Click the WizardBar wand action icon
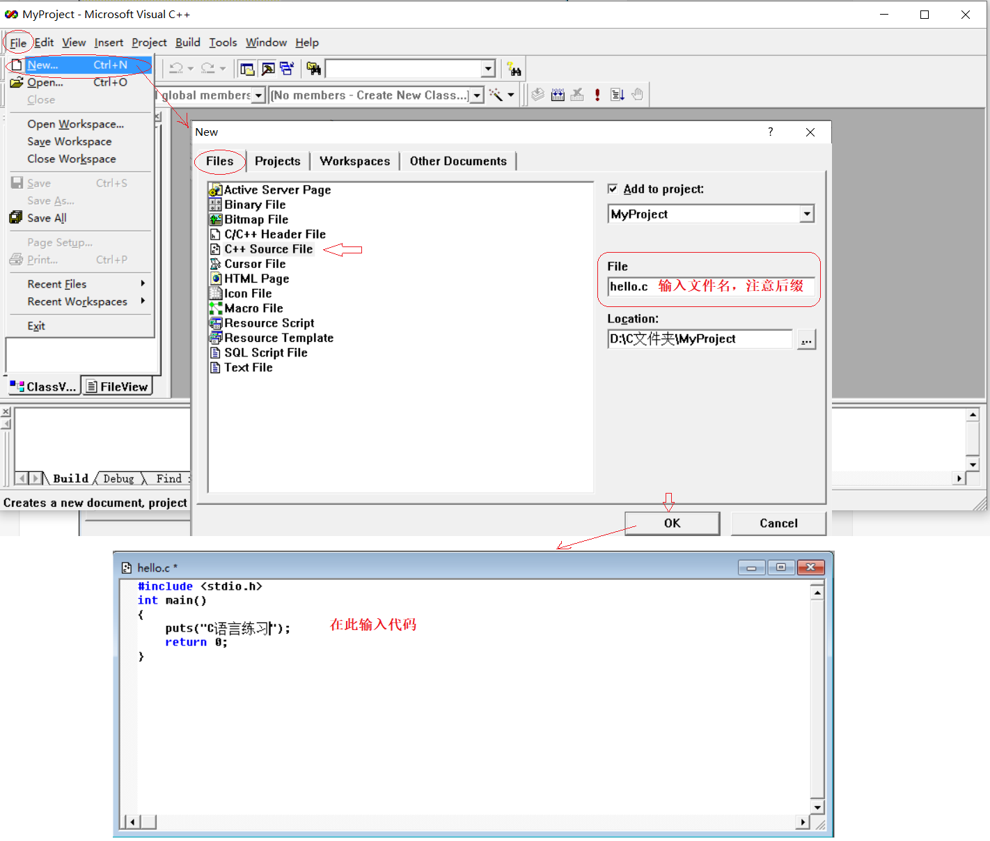990x841 pixels. pos(496,95)
